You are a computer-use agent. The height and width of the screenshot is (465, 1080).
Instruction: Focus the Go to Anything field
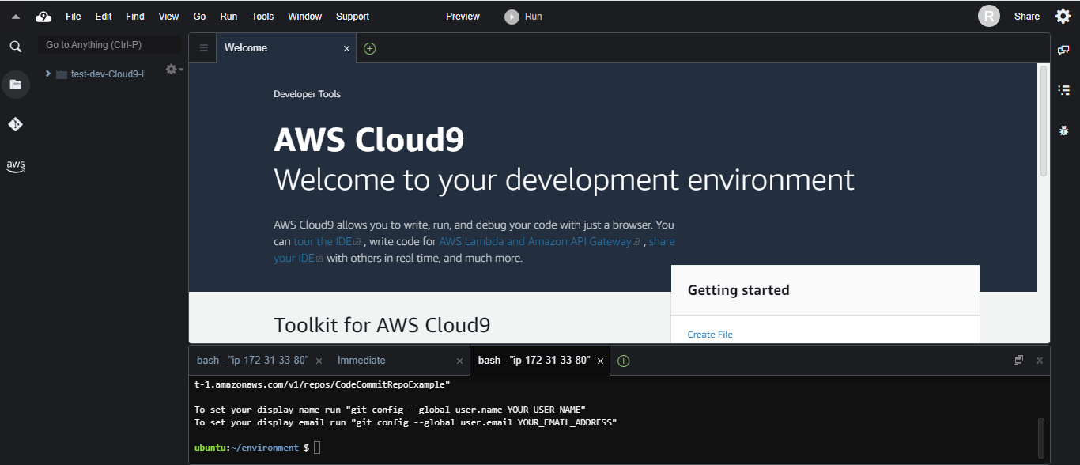click(110, 45)
